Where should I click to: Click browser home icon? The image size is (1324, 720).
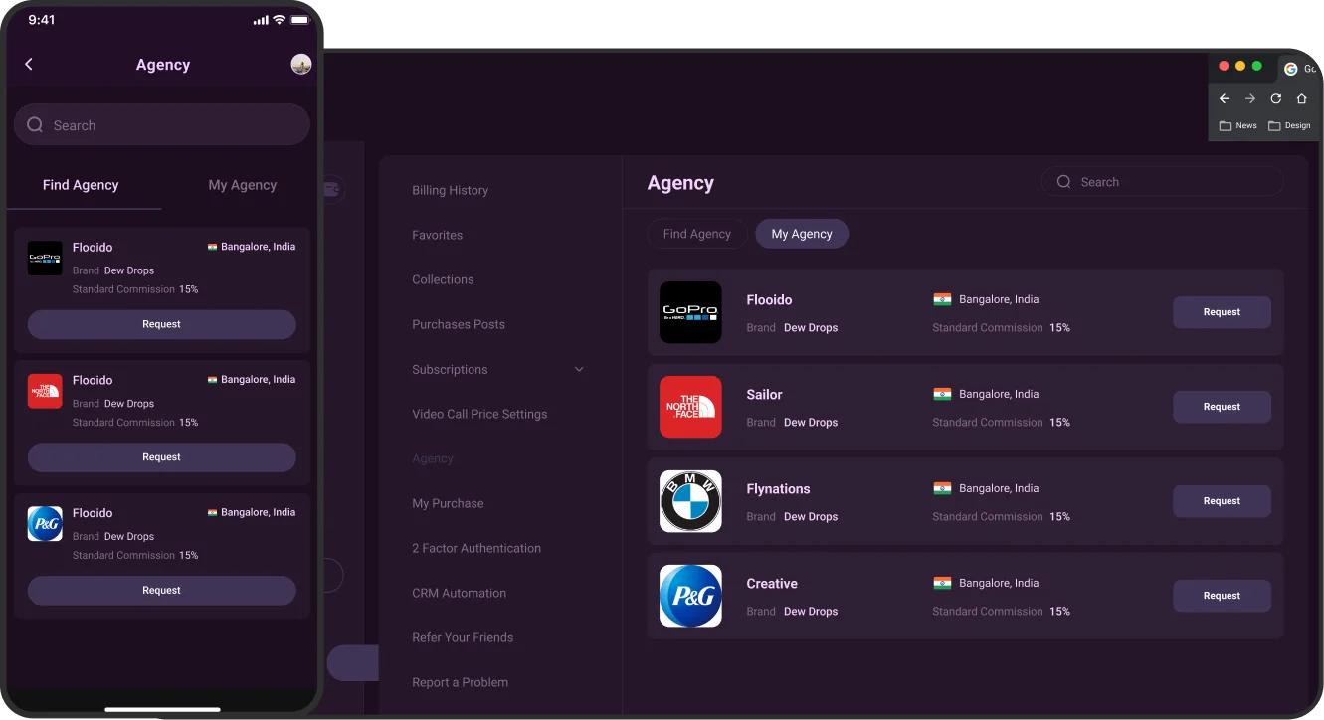click(1302, 98)
